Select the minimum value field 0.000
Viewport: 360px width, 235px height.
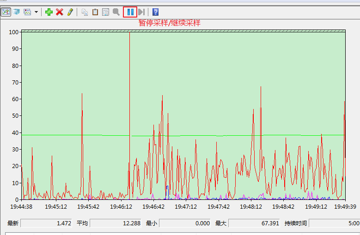[185, 223]
